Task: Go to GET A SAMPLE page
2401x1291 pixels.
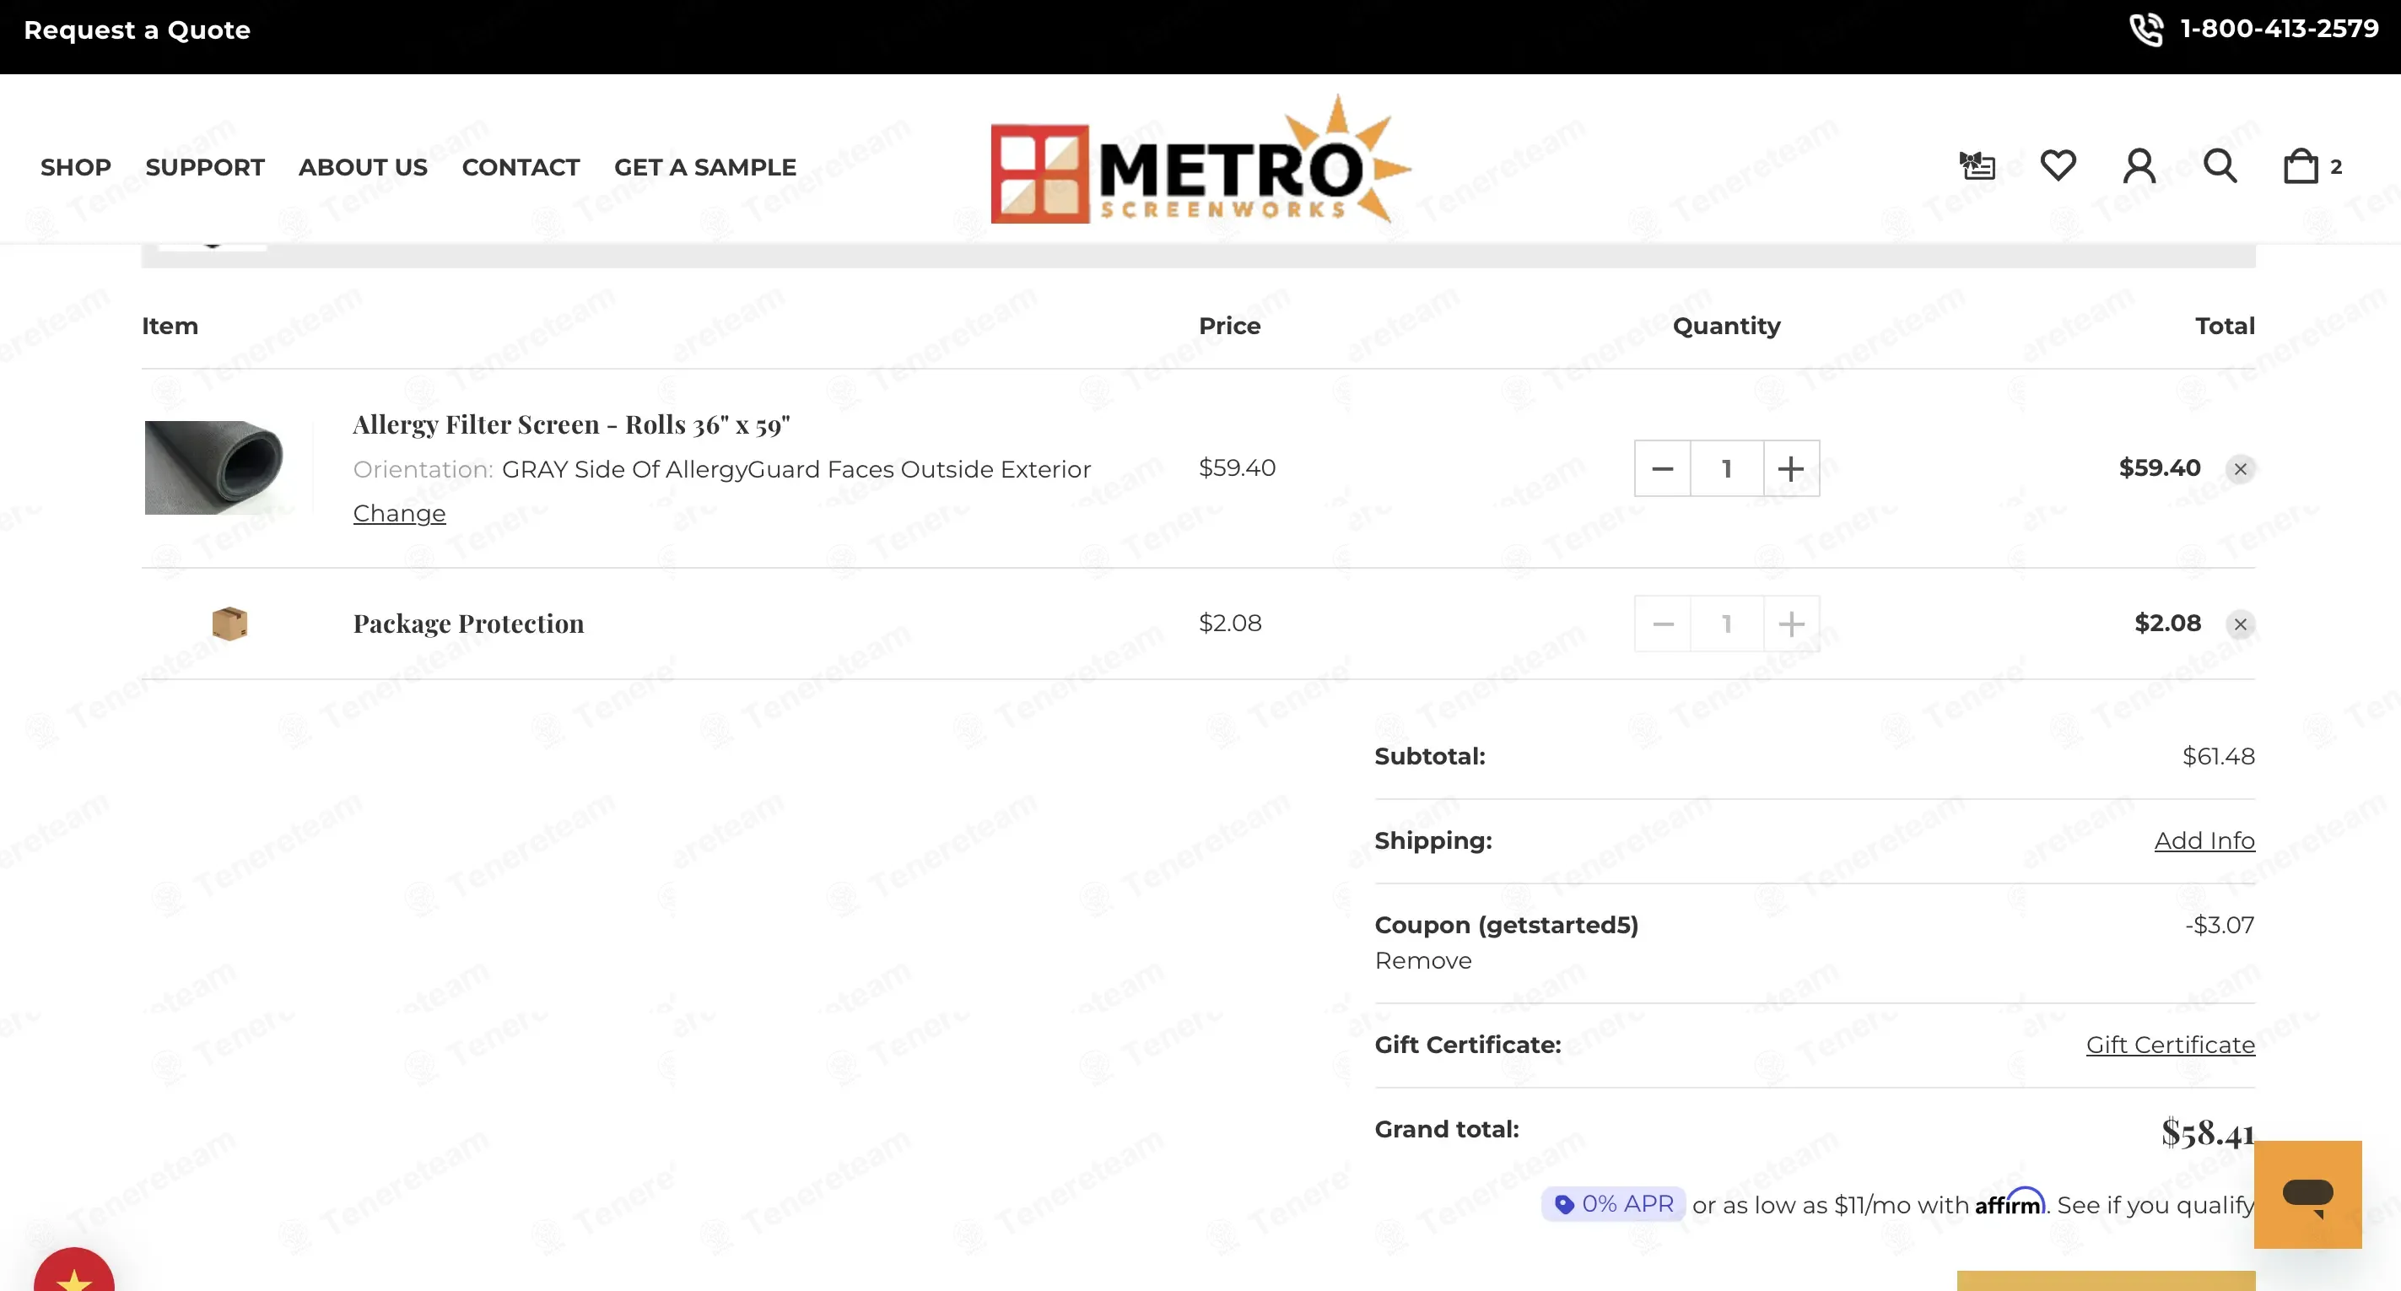Action: point(705,168)
